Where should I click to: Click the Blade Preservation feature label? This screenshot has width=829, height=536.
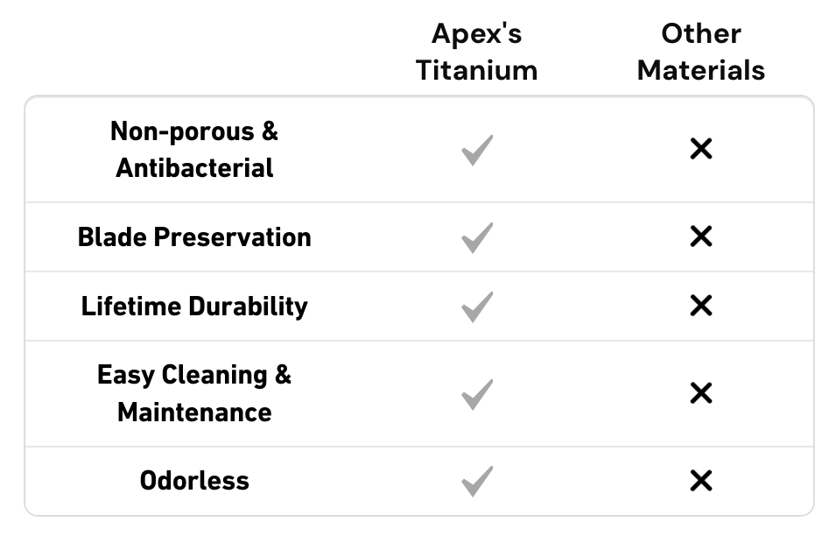click(x=194, y=237)
